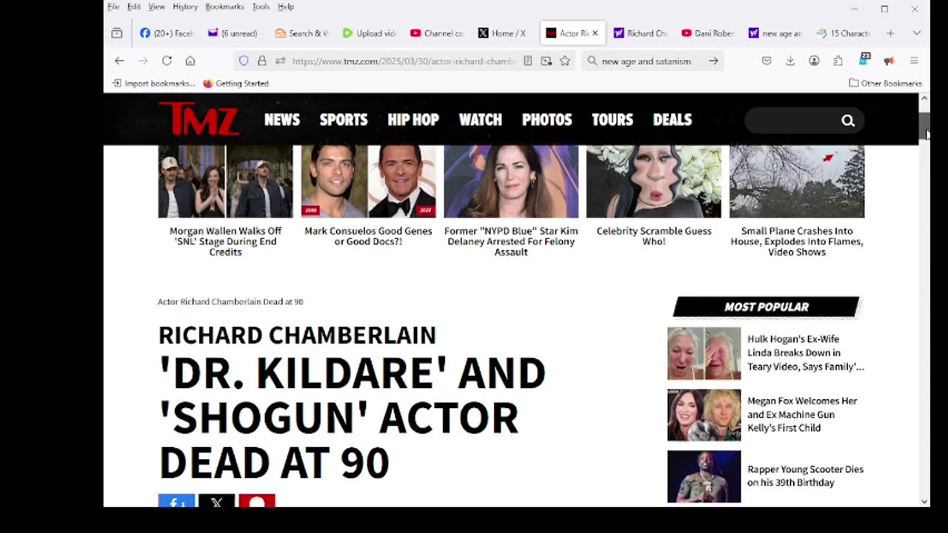Click the TMZ site search field
The height and width of the screenshot is (533, 948).
[792, 121]
